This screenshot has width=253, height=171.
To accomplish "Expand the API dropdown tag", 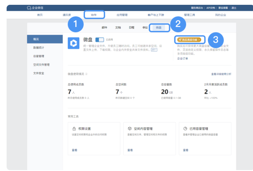I will tap(154, 50).
